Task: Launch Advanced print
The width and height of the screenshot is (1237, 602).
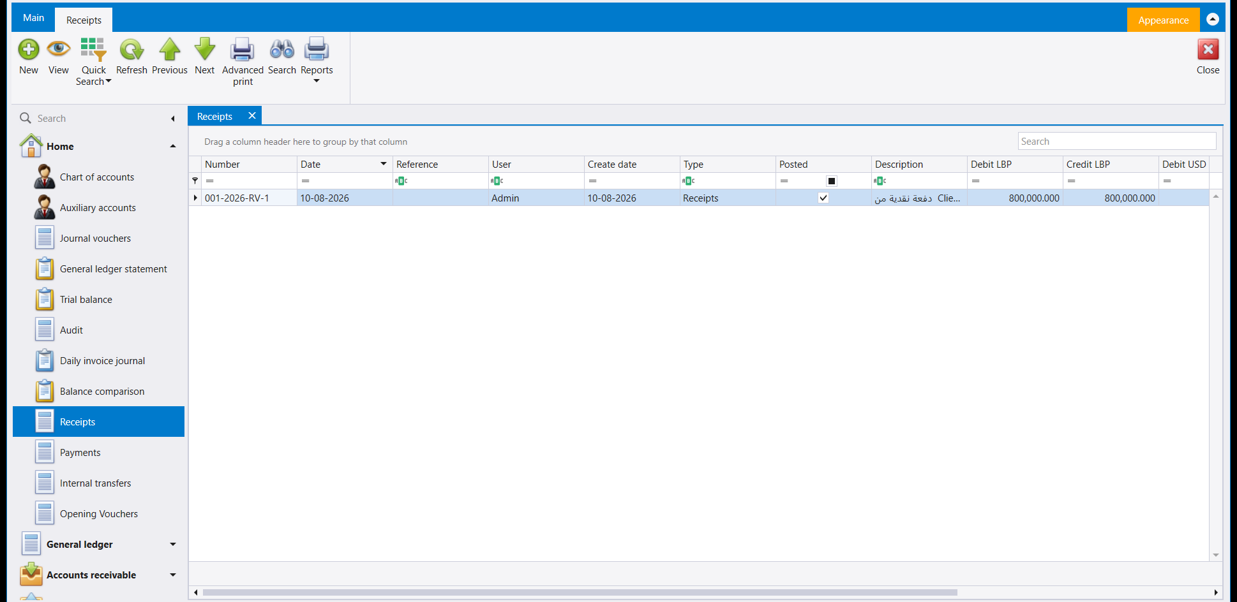Action: tap(243, 50)
